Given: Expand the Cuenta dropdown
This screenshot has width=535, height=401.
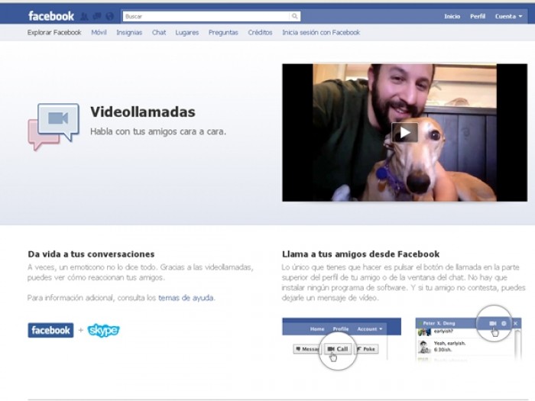Looking at the screenshot, I should [x=508, y=16].
